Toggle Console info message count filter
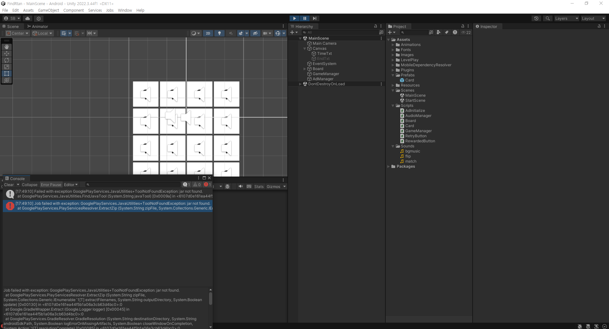 tap(187, 184)
